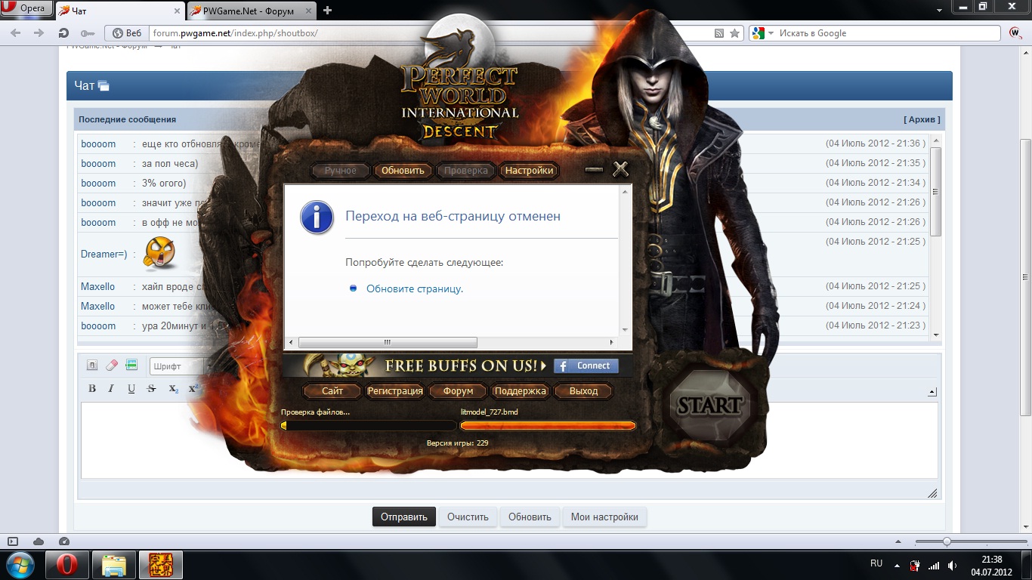This screenshot has width=1032, height=580.
Task: Follow the 'Обновите страницу' link
Action: pyautogui.click(x=415, y=288)
